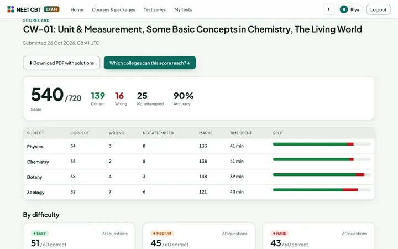The image size is (398, 249).
Task: Click the NOT ATTEMPTED column header
Action: click(x=158, y=133)
